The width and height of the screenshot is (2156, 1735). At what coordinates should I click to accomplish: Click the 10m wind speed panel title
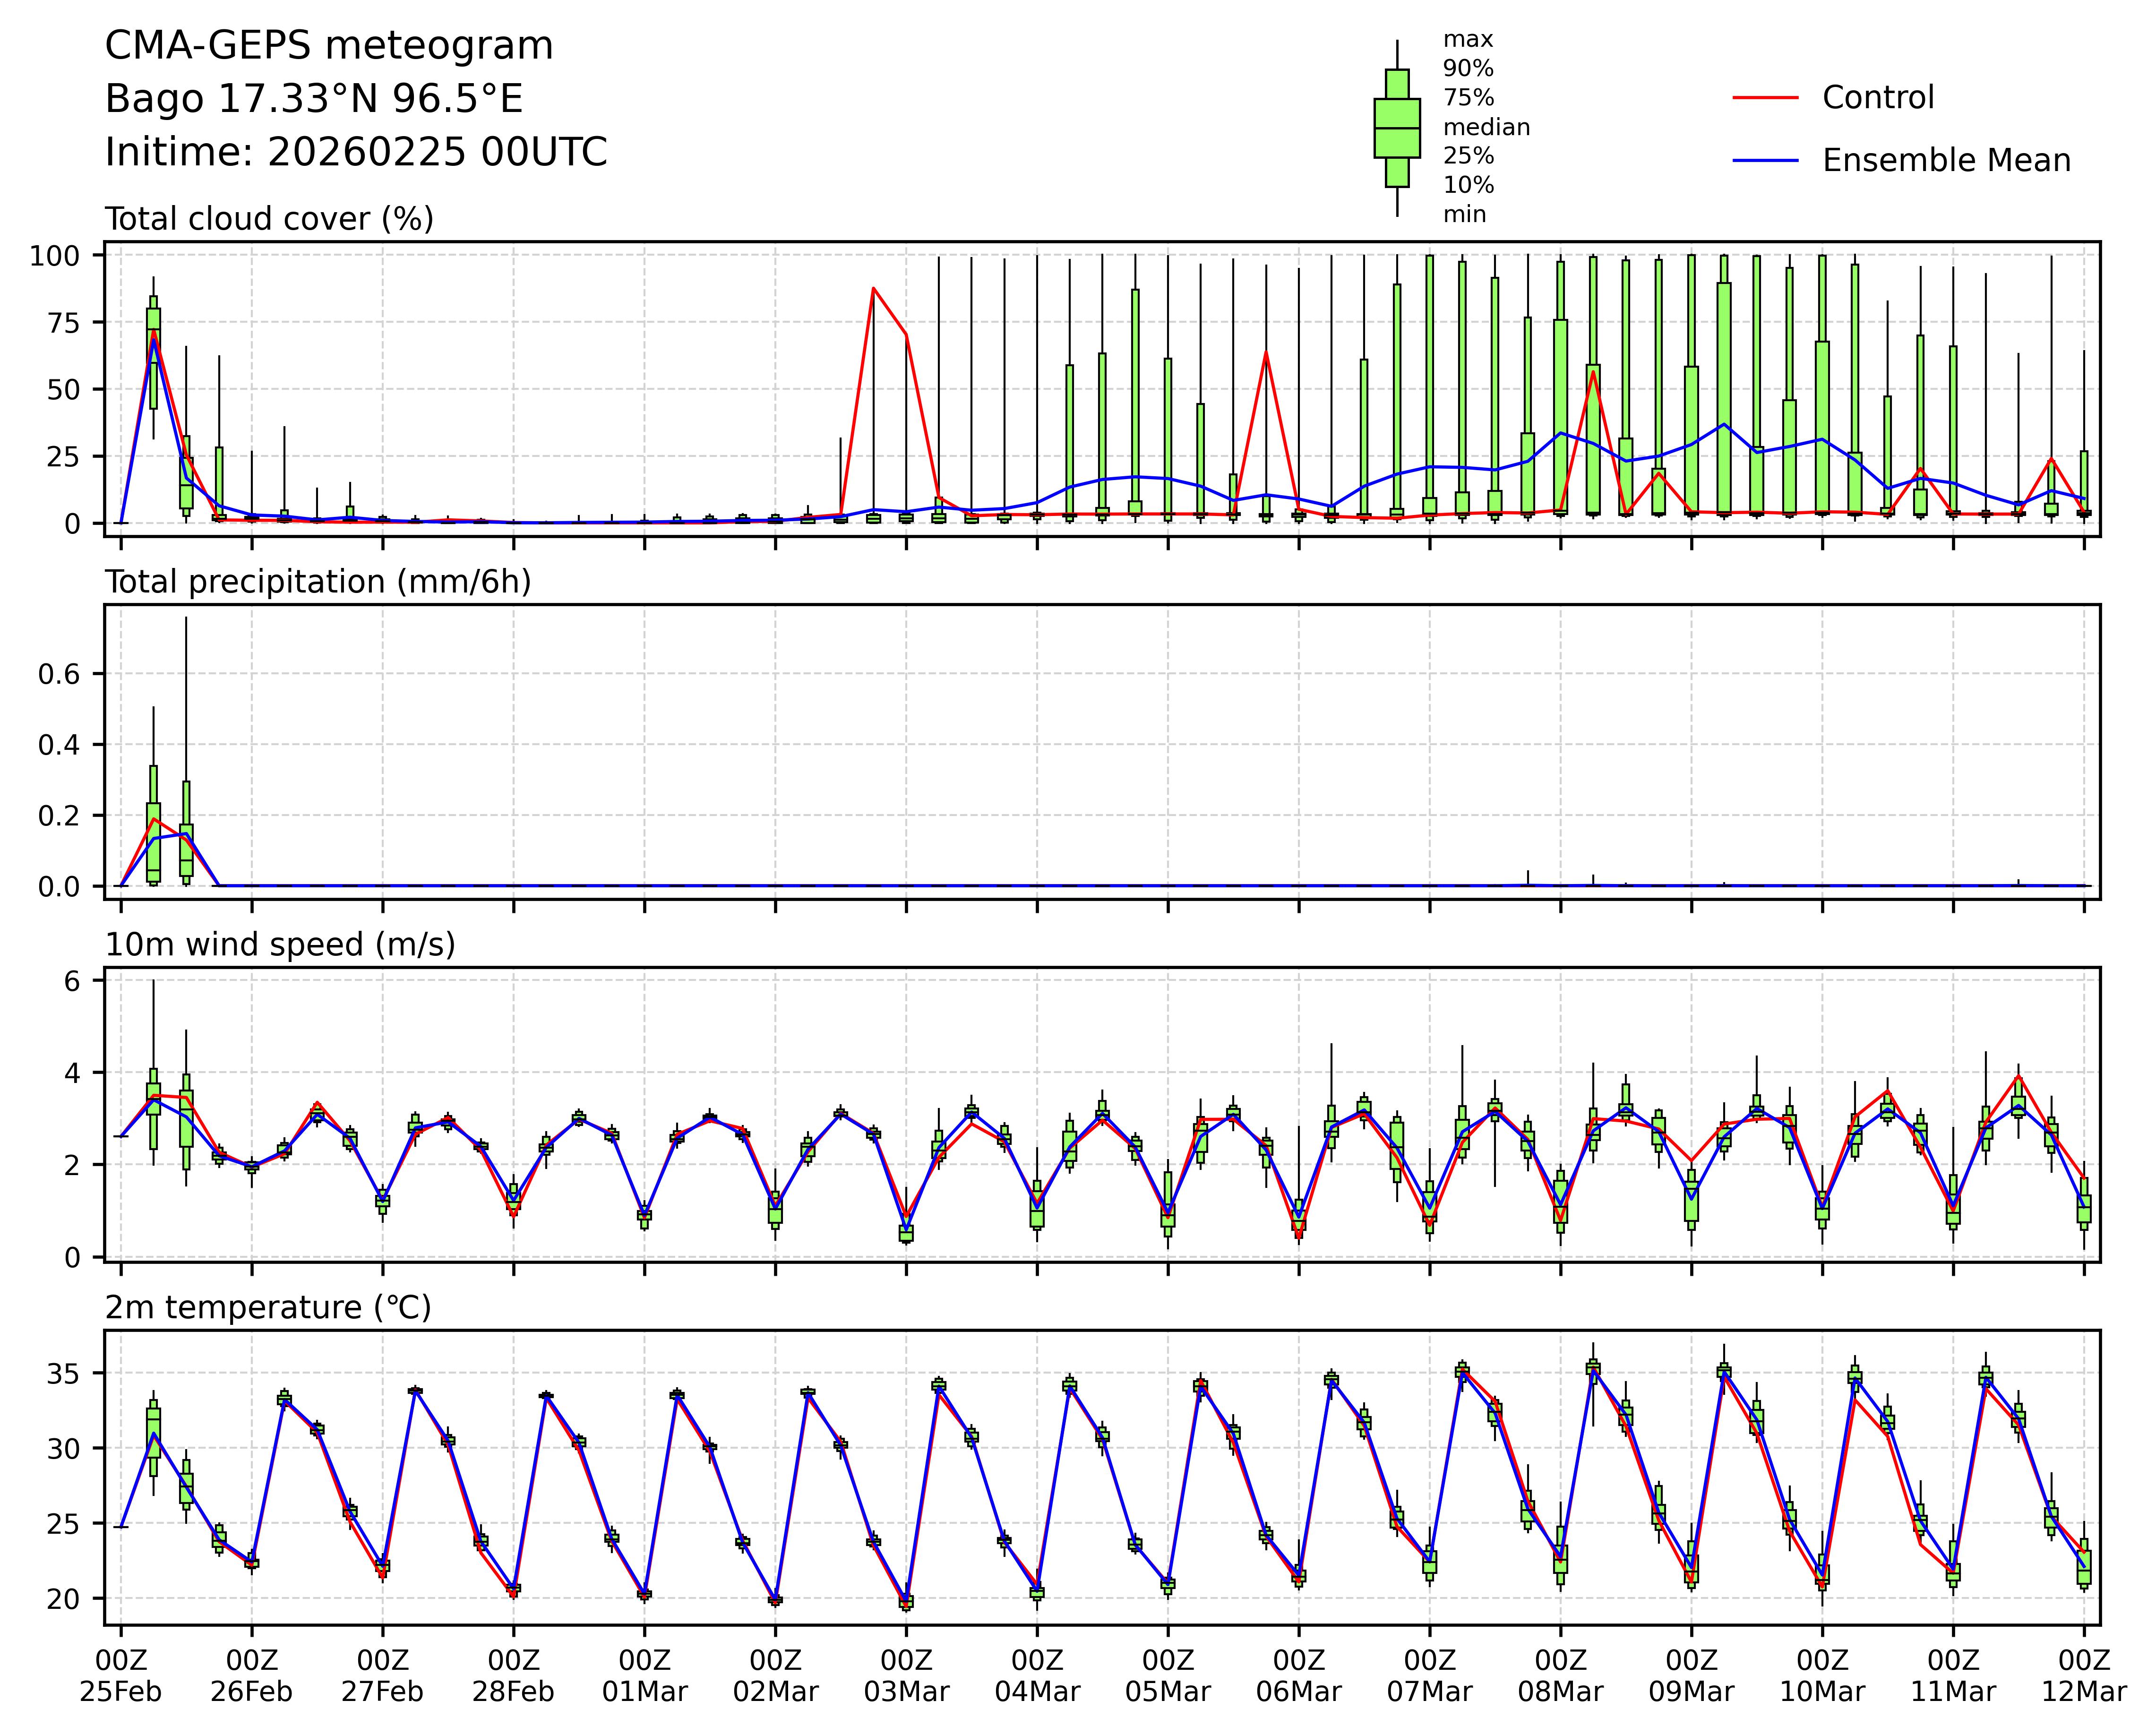pos(280,945)
